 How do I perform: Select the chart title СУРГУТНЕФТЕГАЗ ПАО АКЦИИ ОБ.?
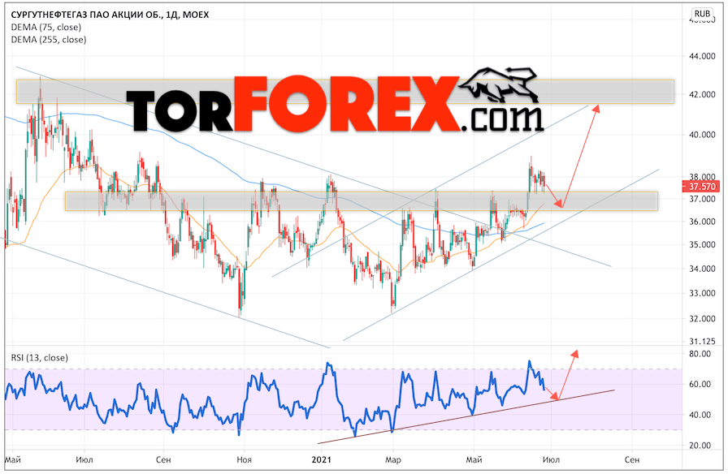(85, 15)
